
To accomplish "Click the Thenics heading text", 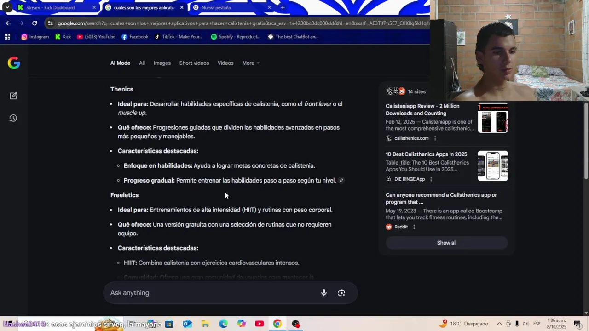I will (121, 89).
